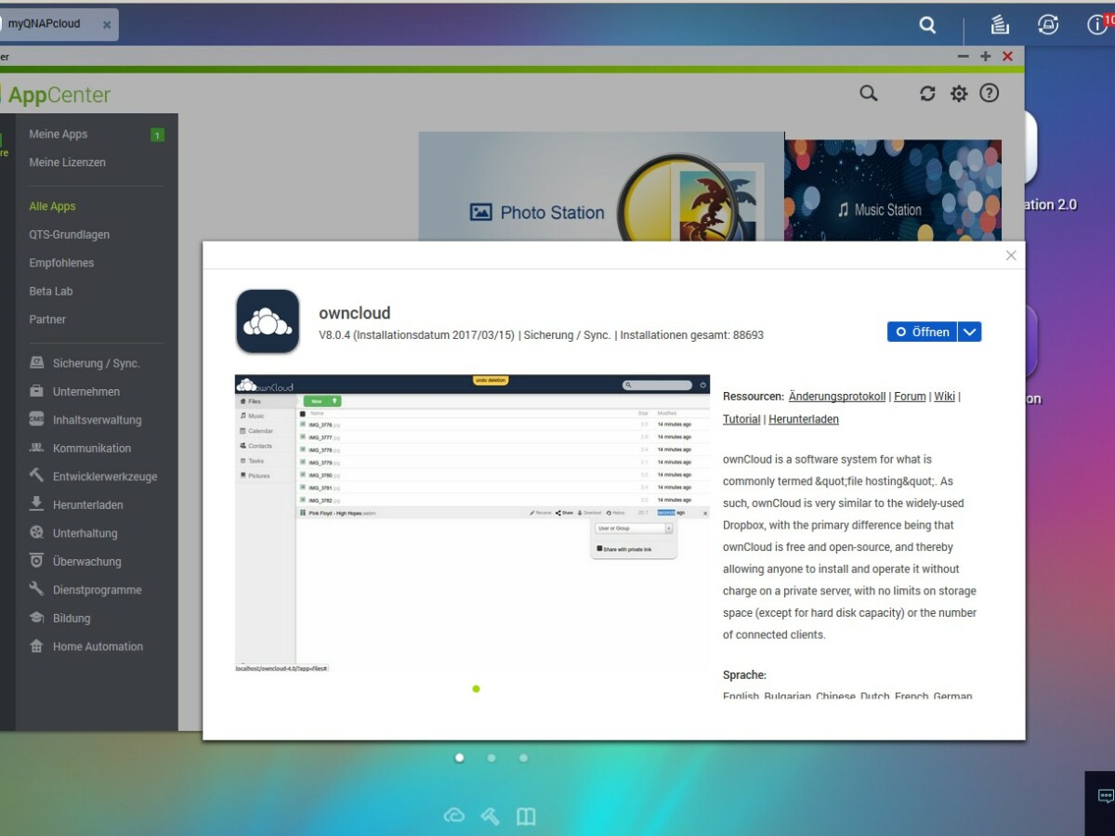Click the Meine Apps update count badge
The width and height of the screenshot is (1115, 836).
(x=157, y=135)
